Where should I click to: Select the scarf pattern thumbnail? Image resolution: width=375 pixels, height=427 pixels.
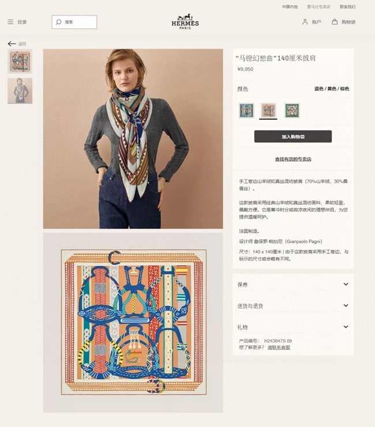[20, 61]
